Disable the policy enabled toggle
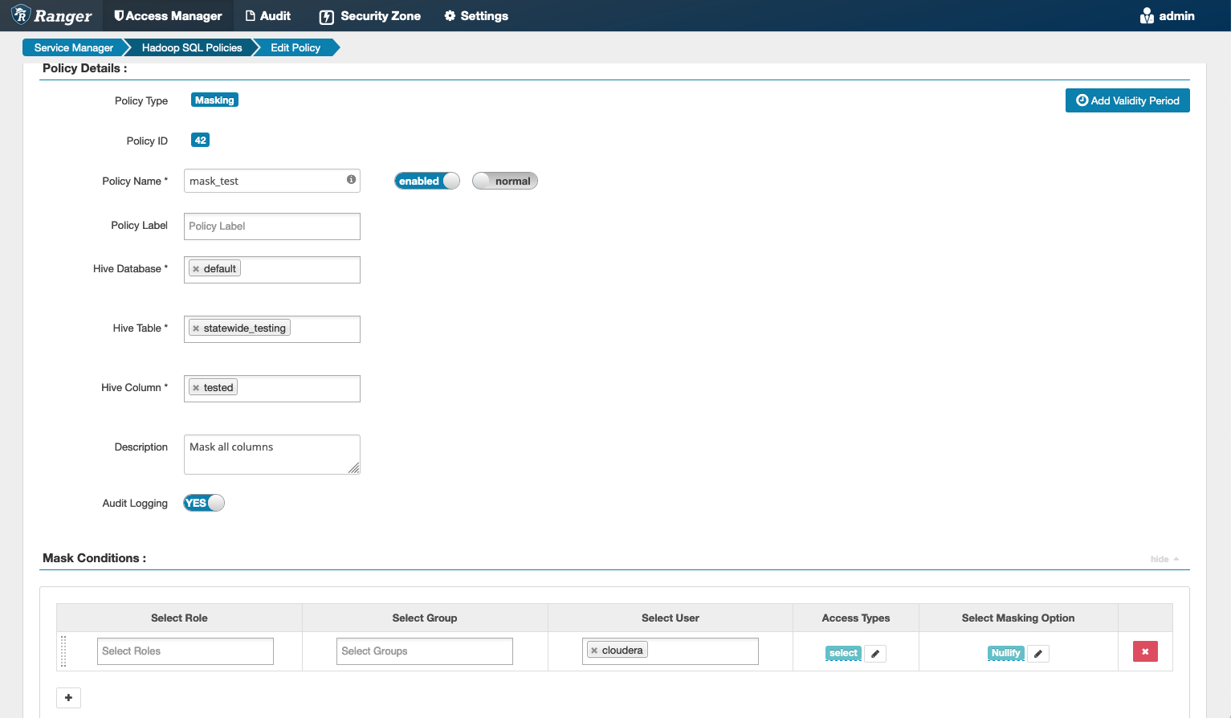Screen dimensions: 1231x718 coord(426,181)
